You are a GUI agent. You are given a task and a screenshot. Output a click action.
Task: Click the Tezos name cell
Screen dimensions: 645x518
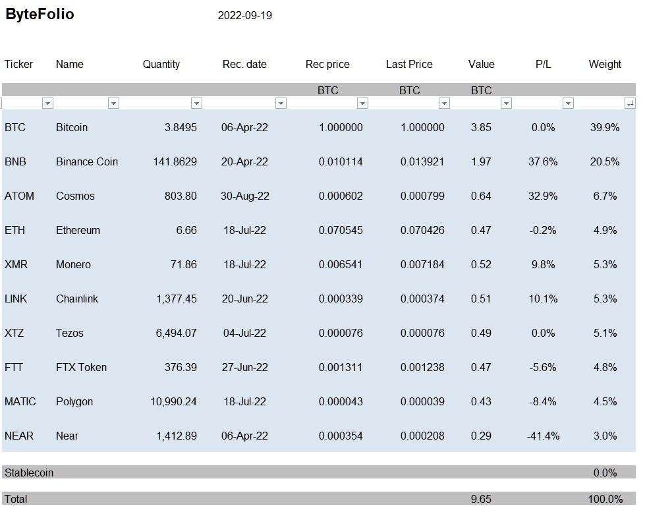(70, 333)
